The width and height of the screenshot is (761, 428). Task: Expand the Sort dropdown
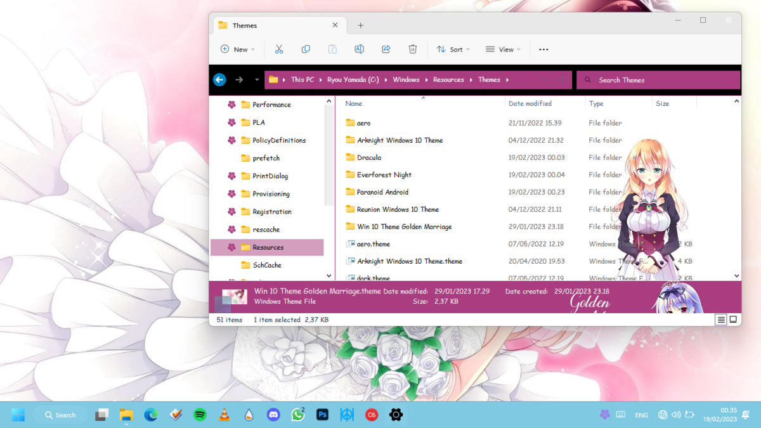coord(453,49)
